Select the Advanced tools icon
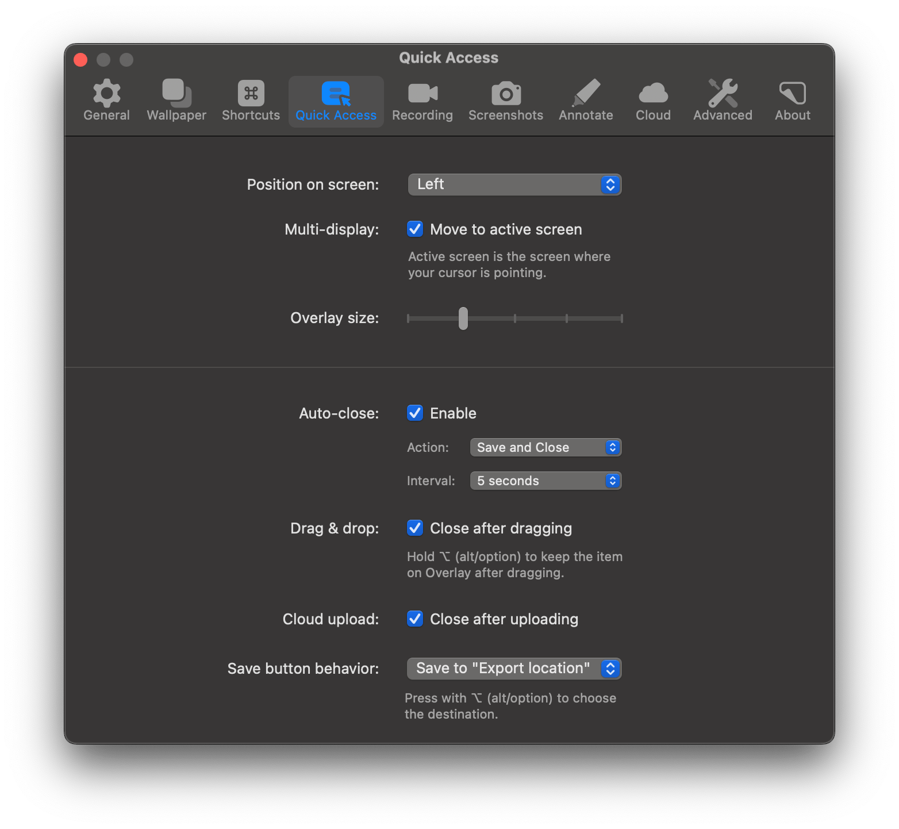 (x=723, y=93)
